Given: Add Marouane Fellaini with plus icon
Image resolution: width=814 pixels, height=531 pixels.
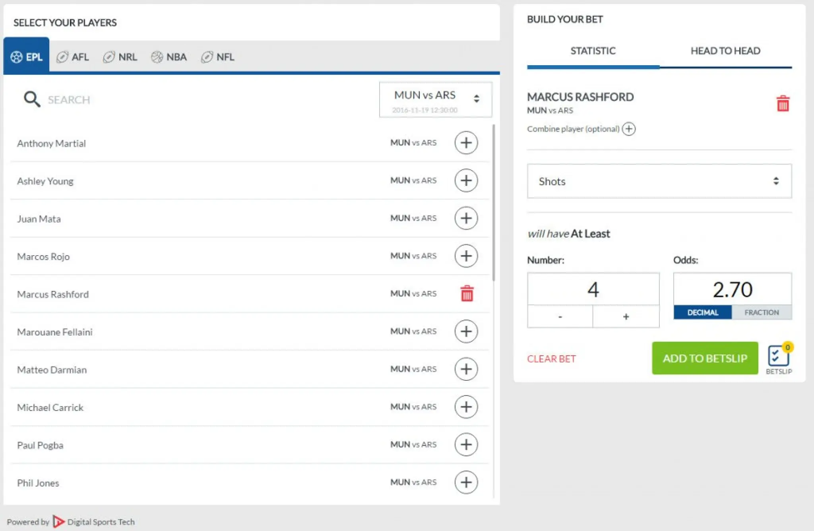Looking at the screenshot, I should coord(466,331).
